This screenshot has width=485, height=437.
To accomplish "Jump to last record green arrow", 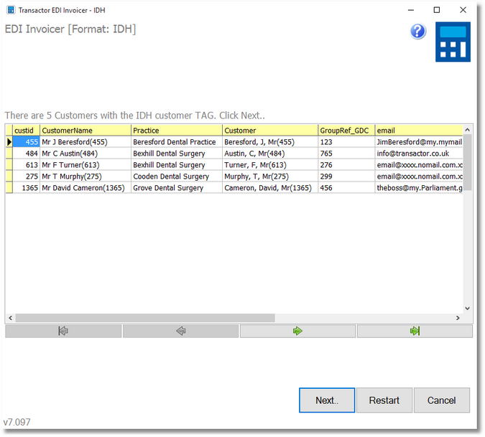I will (415, 332).
